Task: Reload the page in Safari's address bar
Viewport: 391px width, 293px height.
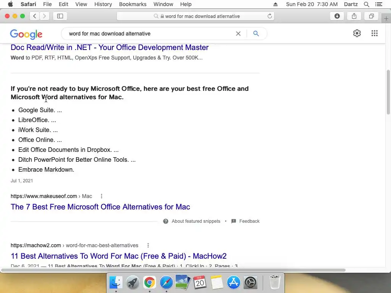Action: pos(270,16)
